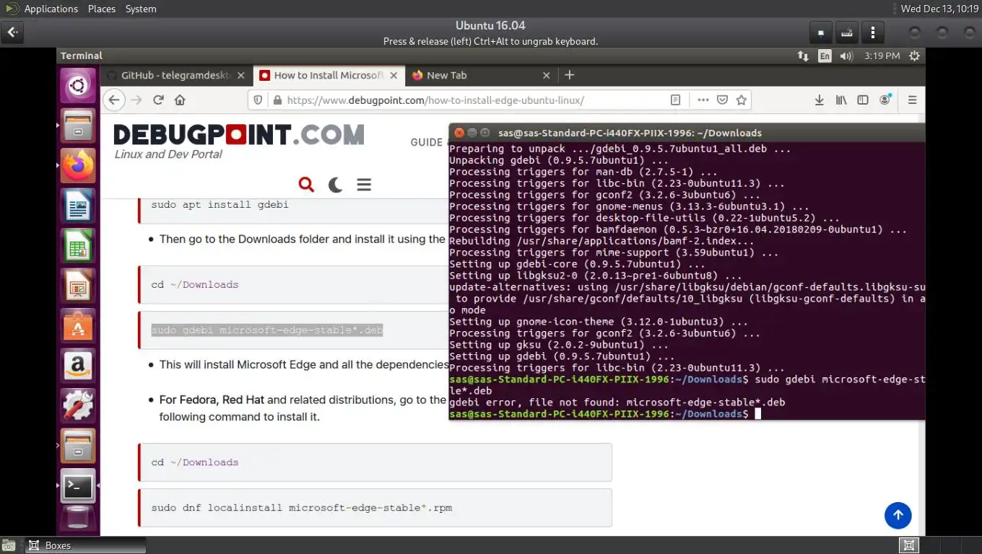Click Boxes back arrow button
This screenshot has width=982, height=554.
tap(13, 32)
